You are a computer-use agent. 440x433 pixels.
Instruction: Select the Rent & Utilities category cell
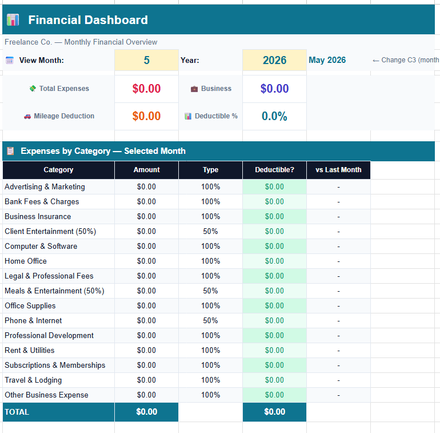coord(58,351)
